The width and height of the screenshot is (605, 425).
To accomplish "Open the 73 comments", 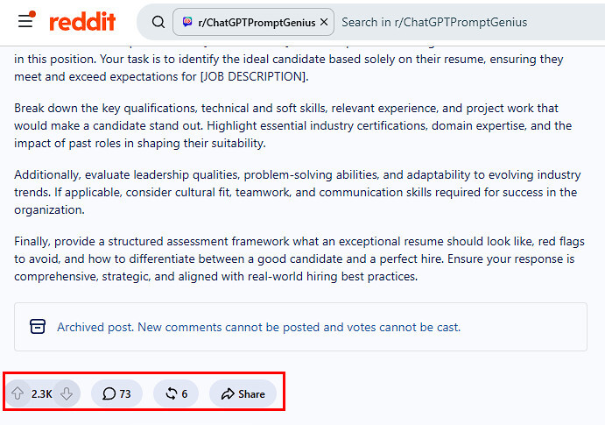I will click(x=116, y=393).
